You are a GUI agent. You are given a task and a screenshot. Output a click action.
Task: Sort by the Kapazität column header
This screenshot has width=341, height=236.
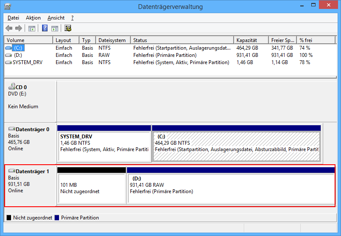point(251,40)
